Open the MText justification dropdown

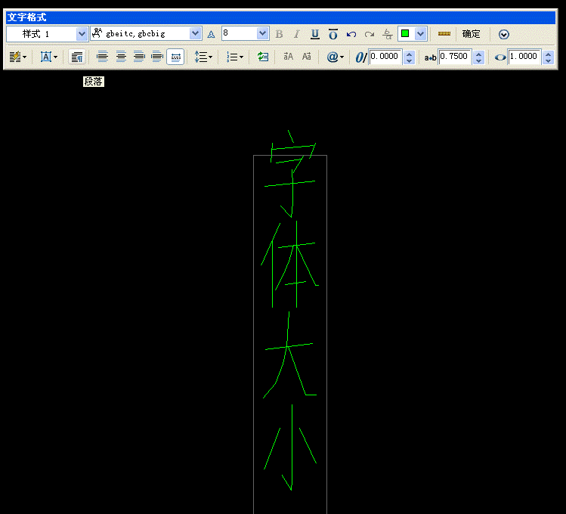pyautogui.click(x=48, y=57)
